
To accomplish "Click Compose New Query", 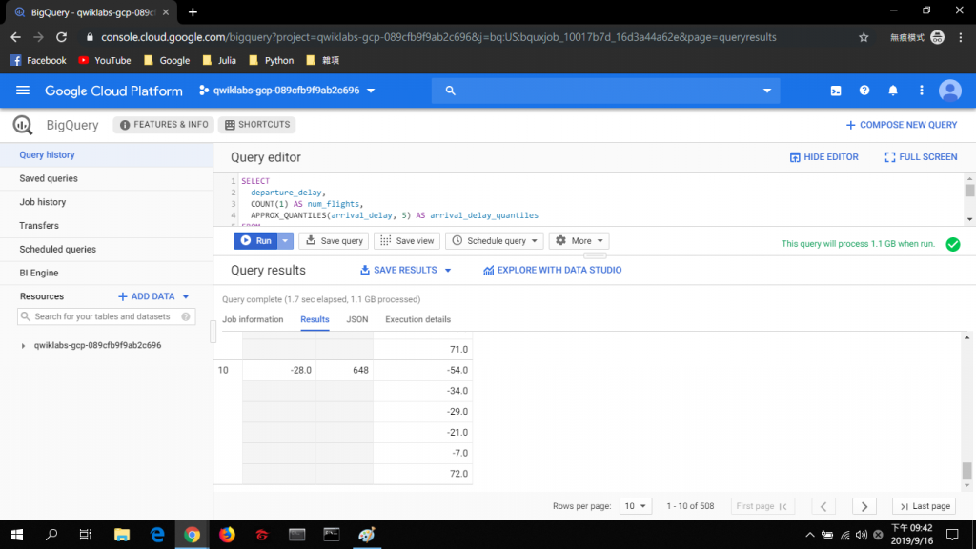I will pos(902,125).
